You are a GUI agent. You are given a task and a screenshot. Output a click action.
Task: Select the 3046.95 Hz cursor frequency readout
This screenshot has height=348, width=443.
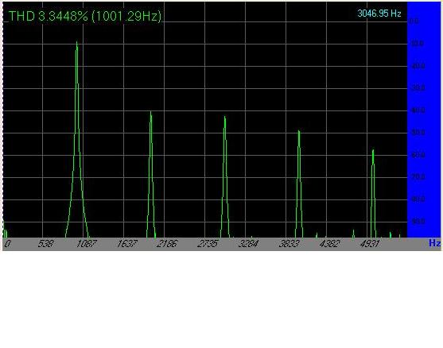point(379,14)
